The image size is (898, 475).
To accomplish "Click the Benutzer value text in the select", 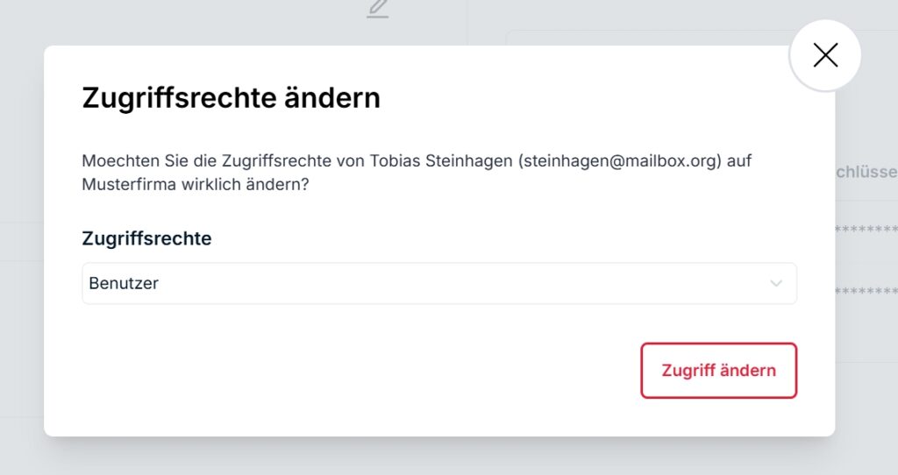I will point(124,283).
